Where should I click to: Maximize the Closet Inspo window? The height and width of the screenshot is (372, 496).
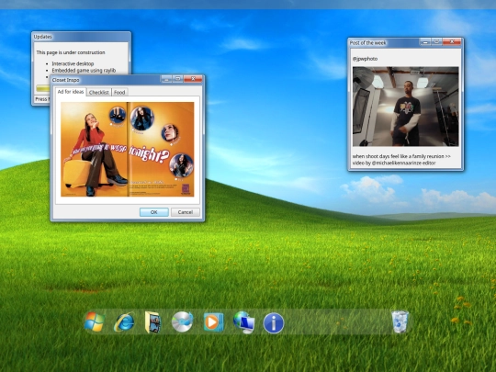[178, 78]
